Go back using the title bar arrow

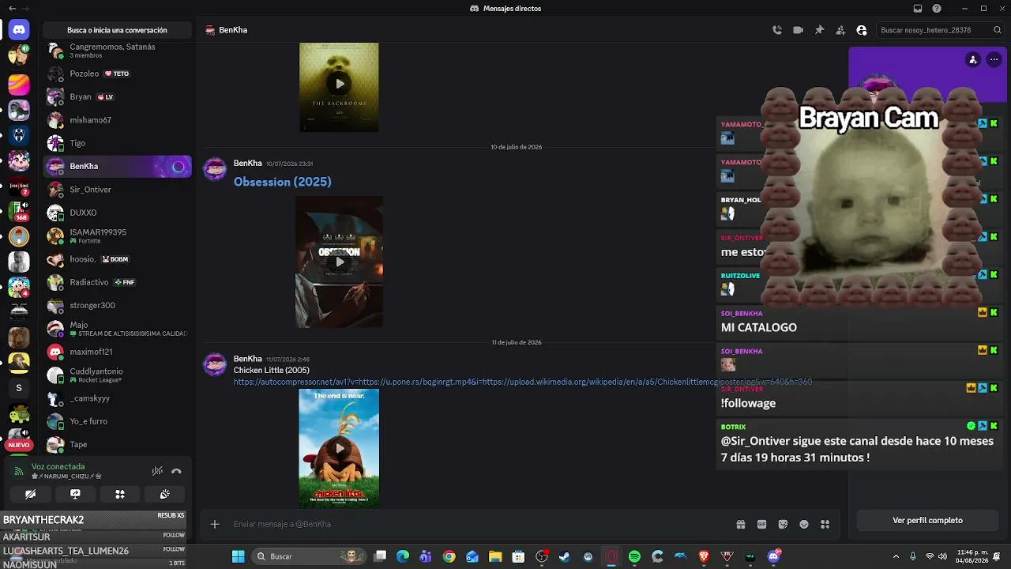point(13,9)
